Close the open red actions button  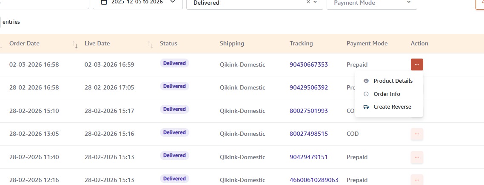click(x=417, y=64)
